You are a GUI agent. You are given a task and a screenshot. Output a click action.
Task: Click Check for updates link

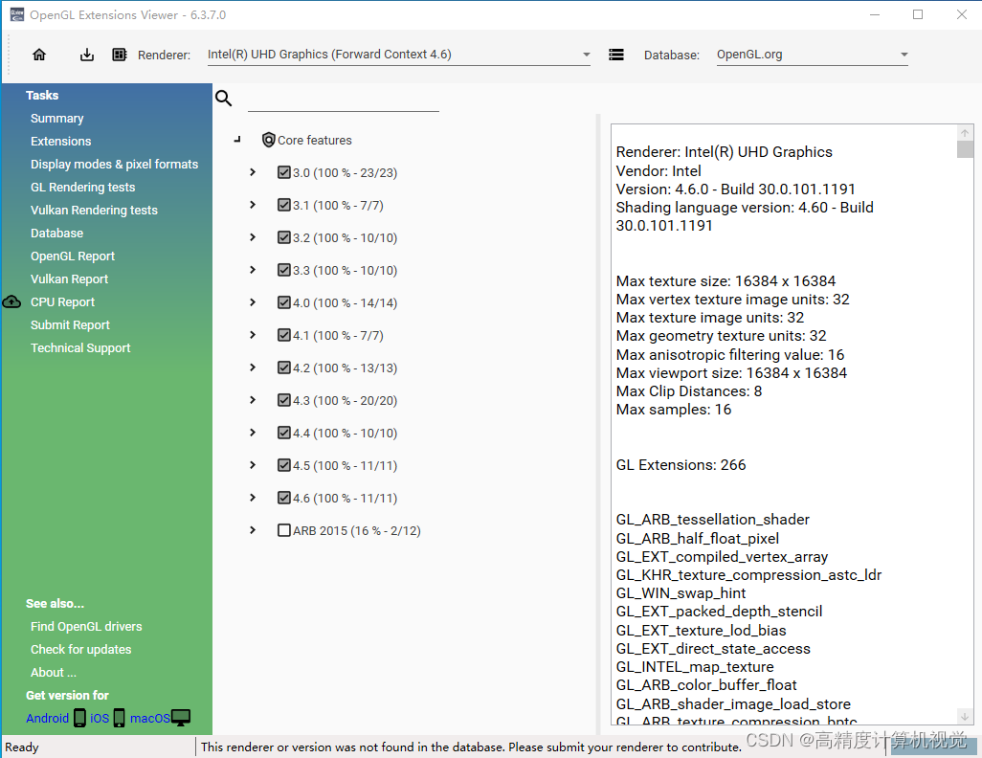[x=80, y=650]
